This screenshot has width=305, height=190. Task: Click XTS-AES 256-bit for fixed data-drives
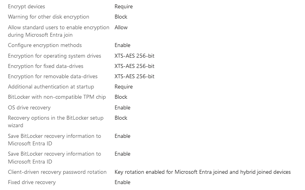click(134, 66)
